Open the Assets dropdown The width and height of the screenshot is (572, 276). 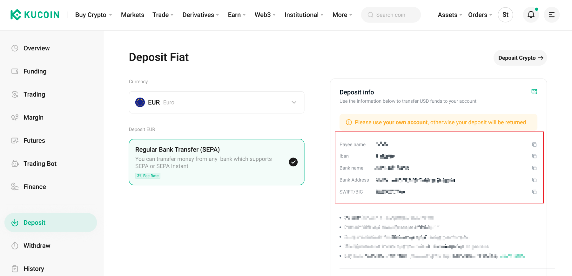tap(450, 15)
